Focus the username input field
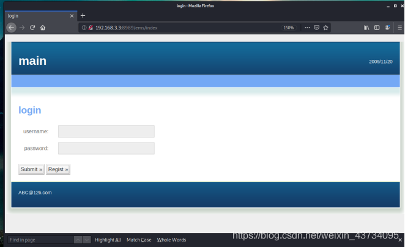The image size is (405, 247). tap(106, 131)
